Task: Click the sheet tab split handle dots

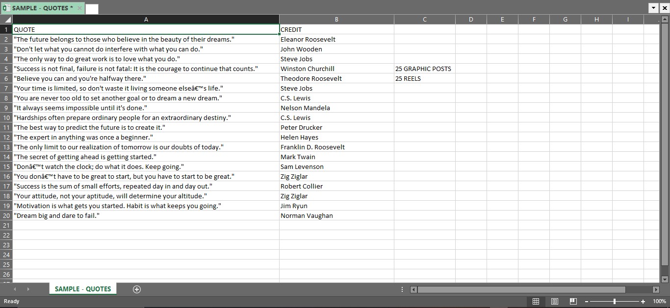Action: coord(403,289)
